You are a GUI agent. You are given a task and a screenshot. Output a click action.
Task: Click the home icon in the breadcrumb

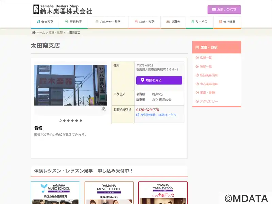pyautogui.click(x=34, y=32)
